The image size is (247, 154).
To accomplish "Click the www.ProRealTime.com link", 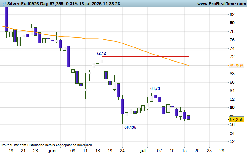I will tap(221, 4).
